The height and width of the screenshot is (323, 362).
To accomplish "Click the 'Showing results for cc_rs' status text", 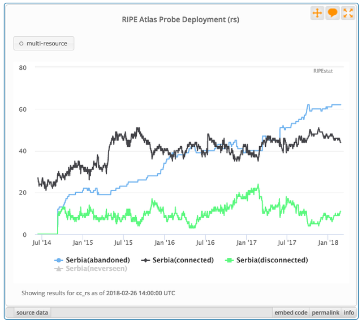I will click(x=98, y=293).
